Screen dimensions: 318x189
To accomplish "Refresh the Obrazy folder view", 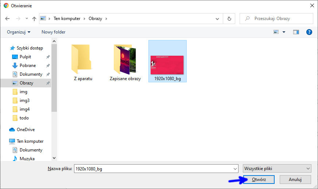I will [229, 19].
